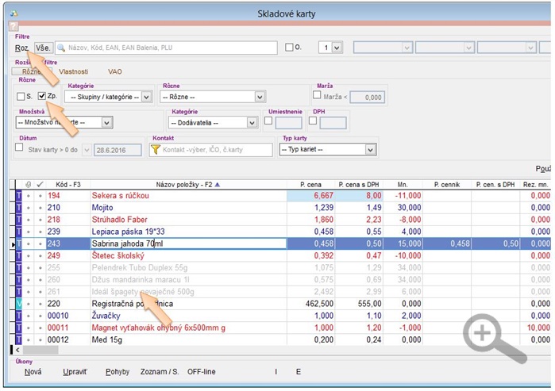Viewport: 555px width, 391px height.
Task: Click the Pohyby action button
Action: pos(118,371)
